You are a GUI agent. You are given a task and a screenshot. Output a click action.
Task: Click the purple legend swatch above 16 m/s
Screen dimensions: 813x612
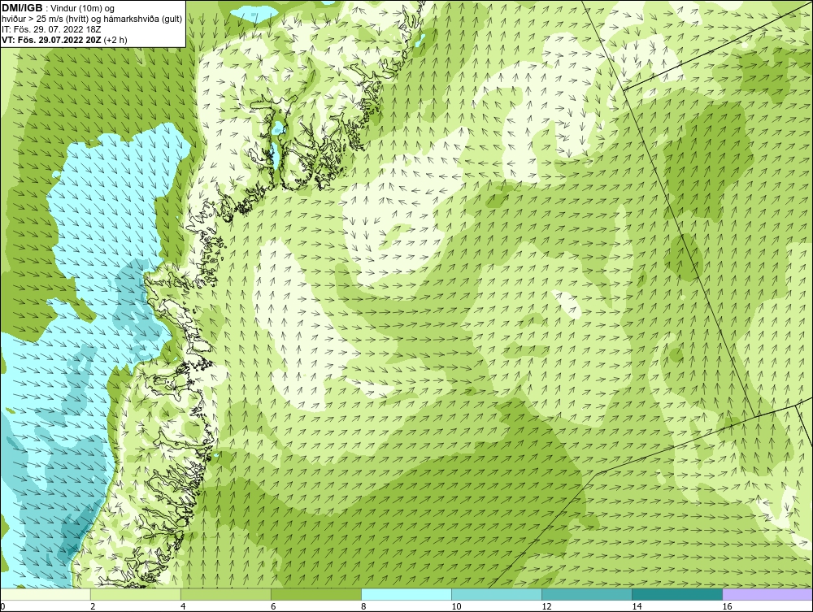click(x=767, y=594)
